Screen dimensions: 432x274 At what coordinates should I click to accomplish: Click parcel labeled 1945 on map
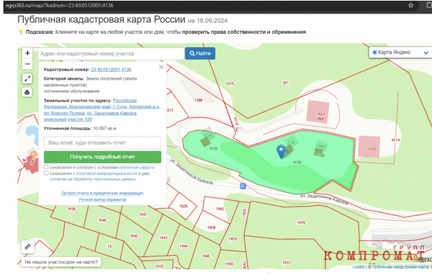point(206,256)
